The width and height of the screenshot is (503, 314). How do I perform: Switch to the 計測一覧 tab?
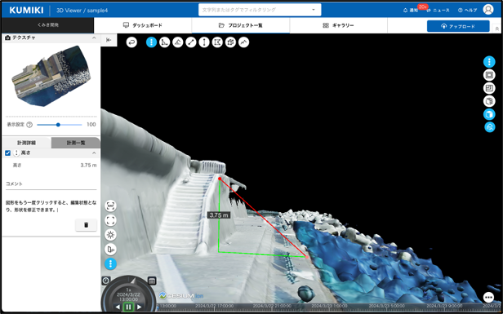[76, 143]
